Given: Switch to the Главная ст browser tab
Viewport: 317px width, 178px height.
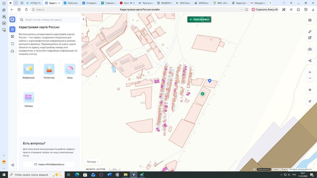Looking at the screenshot, I should (109, 3).
